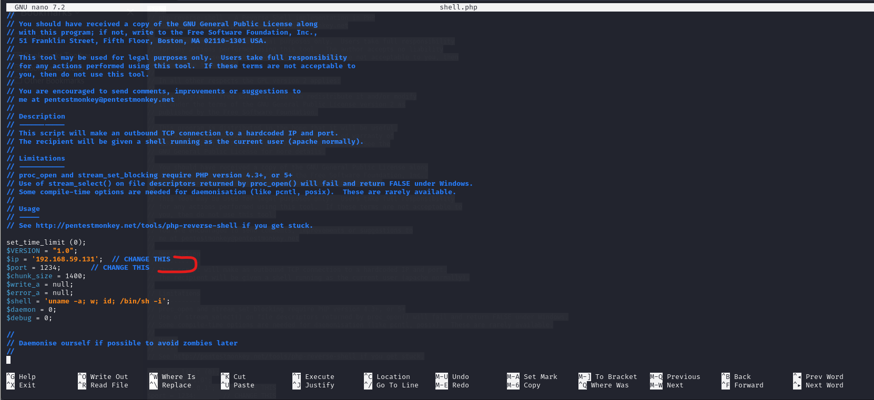Click the Justify shortcut

pos(313,385)
